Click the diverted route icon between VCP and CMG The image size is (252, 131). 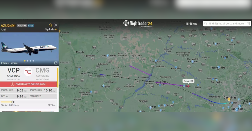pos(28,72)
